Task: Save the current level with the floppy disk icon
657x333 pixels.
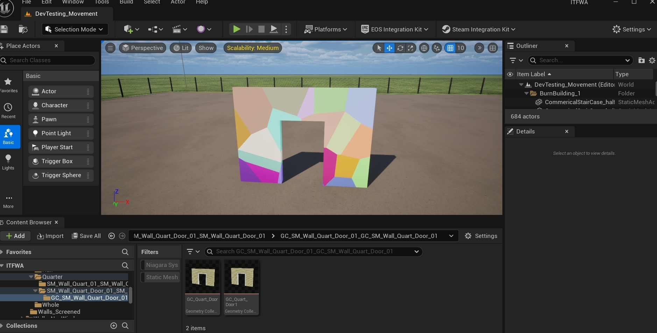Action: pos(4,29)
